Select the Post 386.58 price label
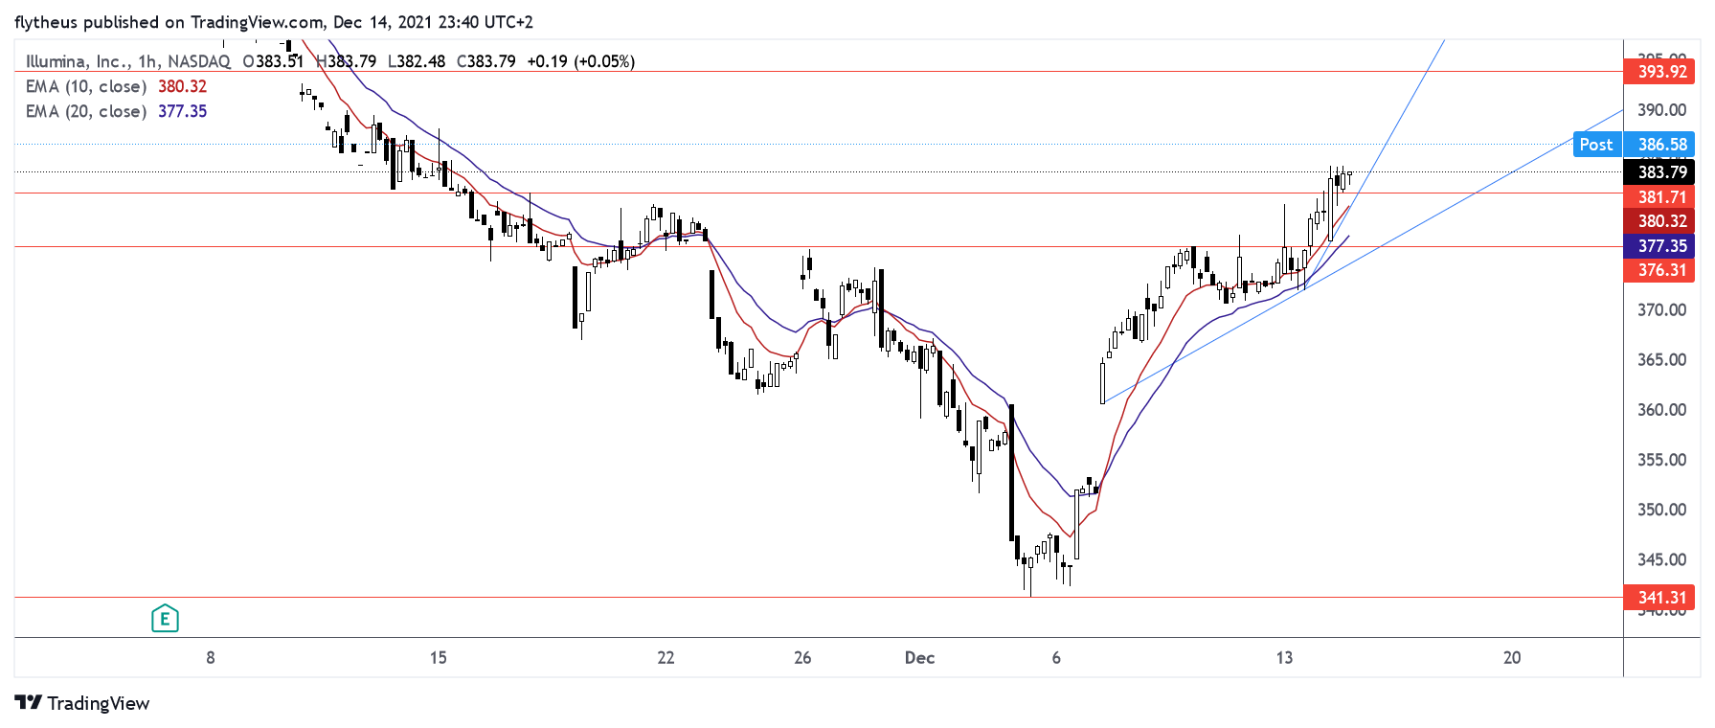1715x728 pixels. point(1634,145)
